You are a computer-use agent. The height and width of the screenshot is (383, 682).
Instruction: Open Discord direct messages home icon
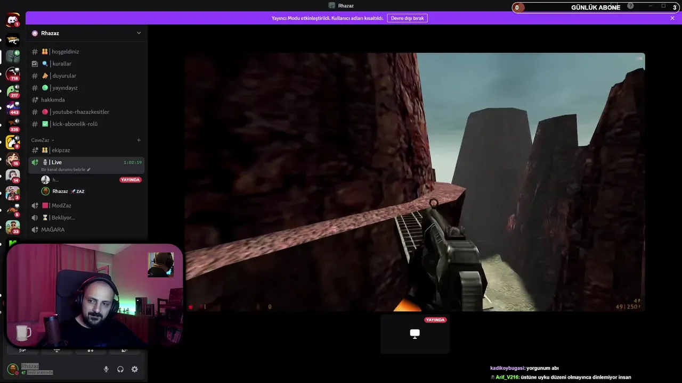[x=13, y=20]
